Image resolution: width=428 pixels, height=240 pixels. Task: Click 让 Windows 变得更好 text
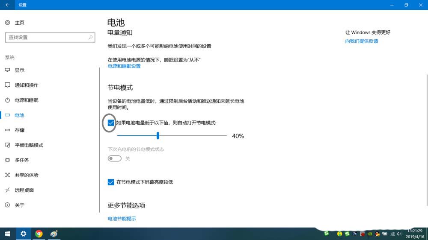click(368, 32)
